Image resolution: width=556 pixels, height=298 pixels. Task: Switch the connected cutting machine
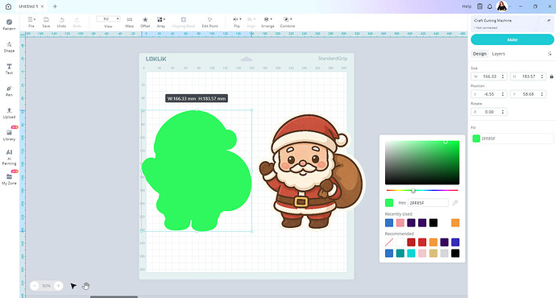(549, 21)
